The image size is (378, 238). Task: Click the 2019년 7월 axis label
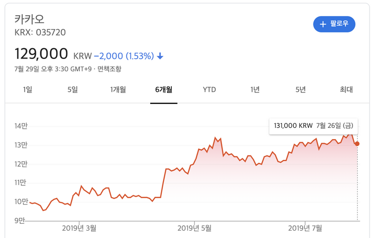coord(305,228)
